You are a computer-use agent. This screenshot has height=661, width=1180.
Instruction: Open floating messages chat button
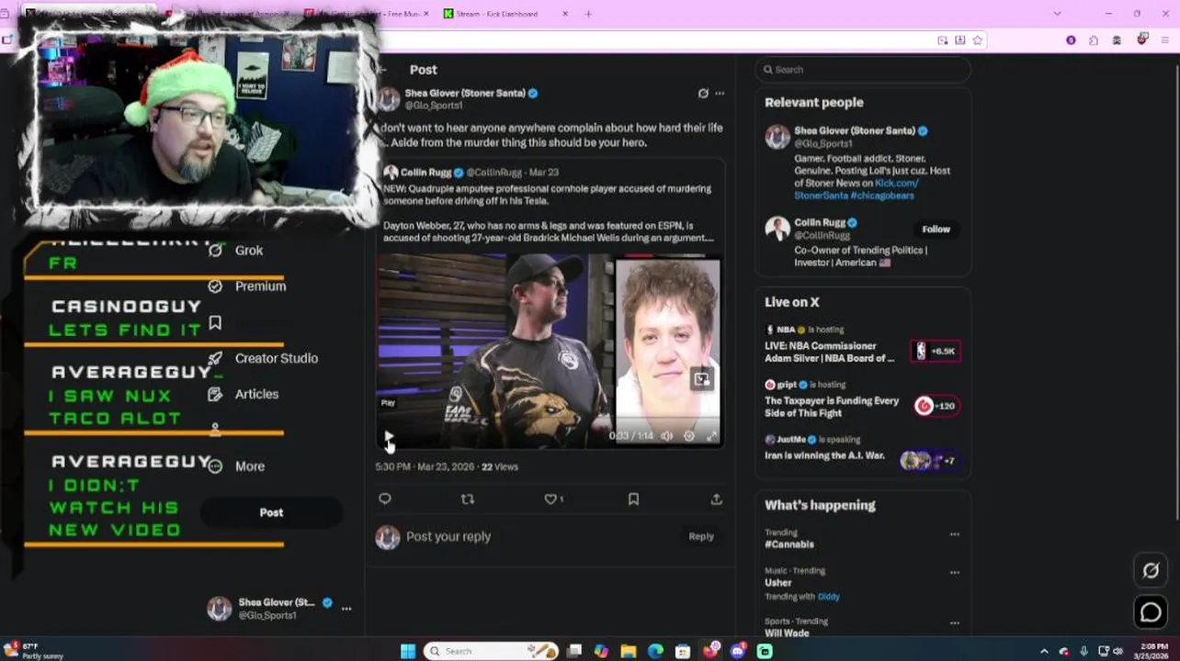click(x=1151, y=612)
